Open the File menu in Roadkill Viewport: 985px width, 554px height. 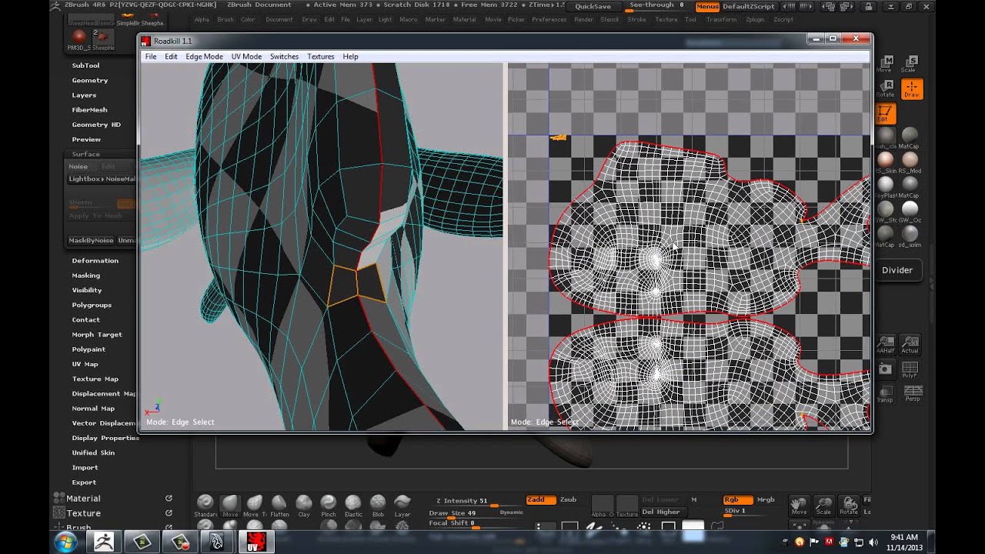point(151,56)
